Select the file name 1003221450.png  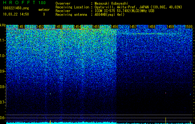(16, 8)
